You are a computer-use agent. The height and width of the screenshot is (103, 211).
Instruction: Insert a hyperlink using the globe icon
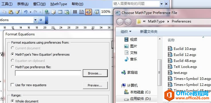47,12
